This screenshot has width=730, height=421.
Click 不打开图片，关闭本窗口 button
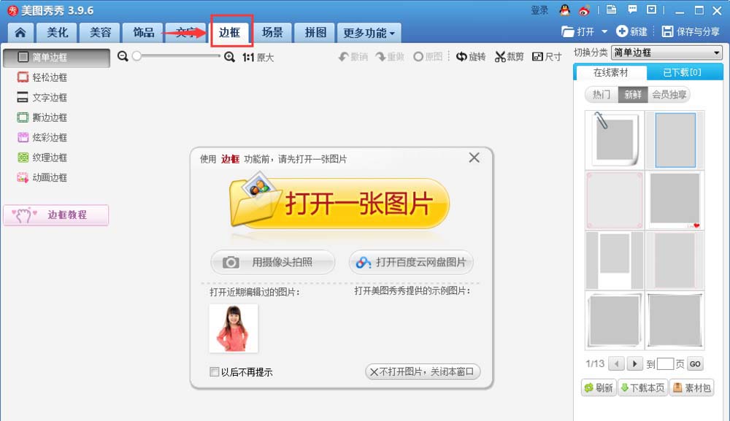(422, 371)
